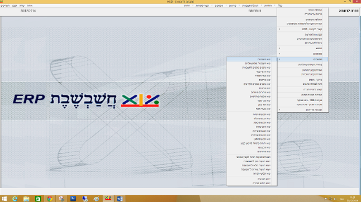Screen dimensions: 361x202
Task: Switch to the Hashavshevet taskbar icon
Action: point(108,198)
